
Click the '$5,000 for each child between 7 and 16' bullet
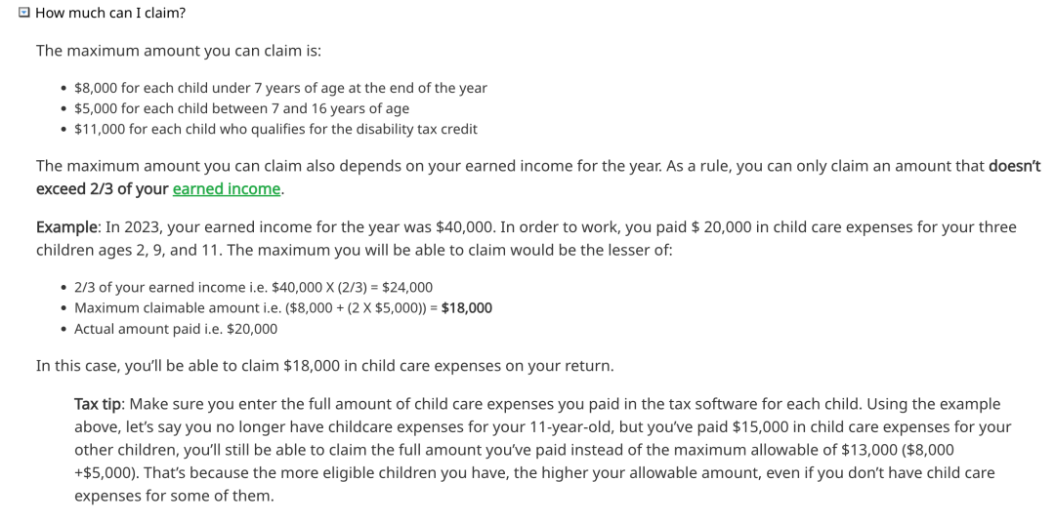pyautogui.click(x=241, y=108)
